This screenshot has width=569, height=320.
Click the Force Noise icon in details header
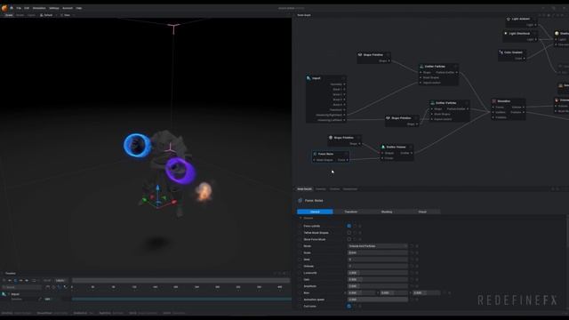[301, 200]
